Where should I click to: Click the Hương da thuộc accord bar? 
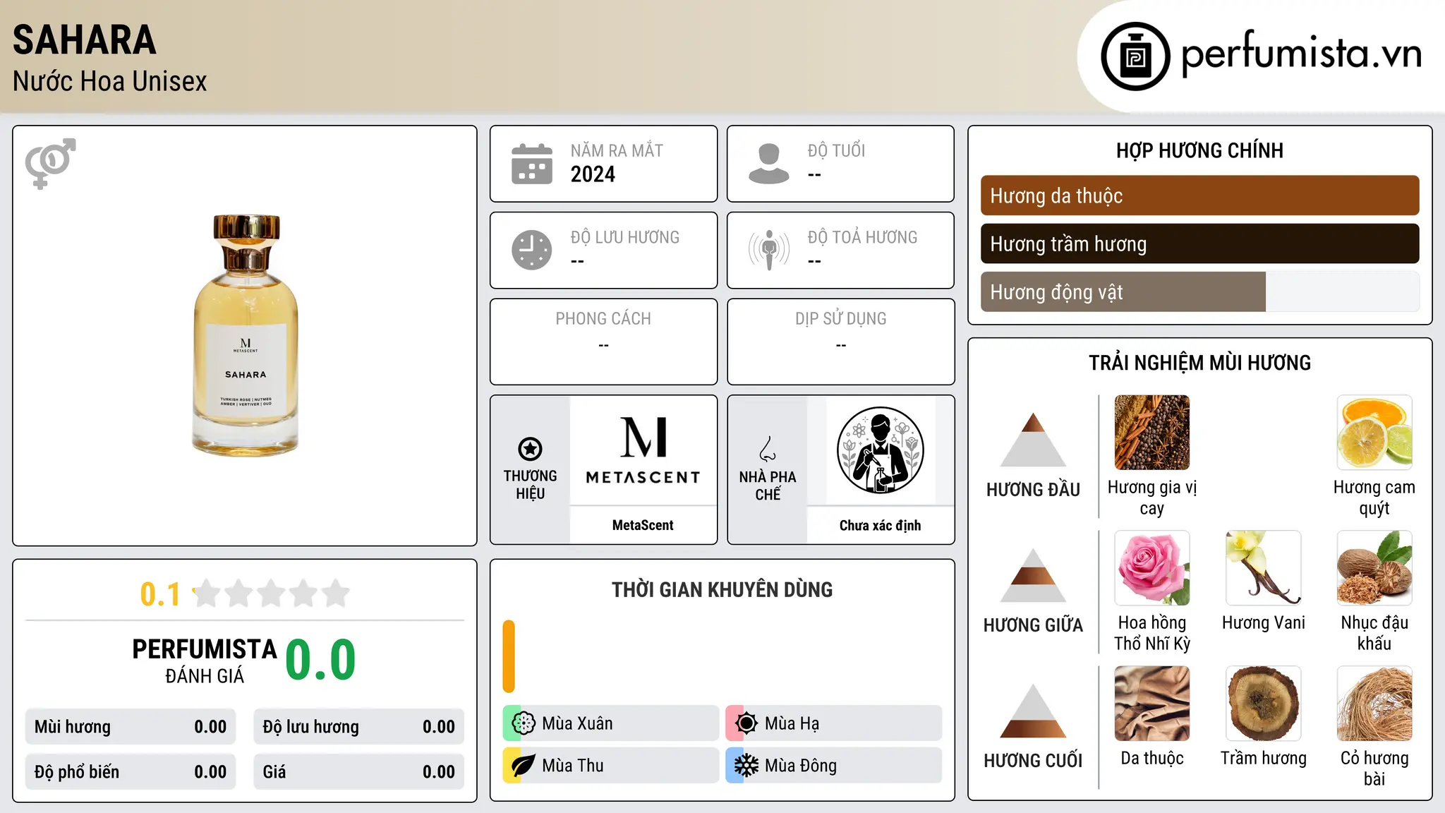click(1200, 195)
